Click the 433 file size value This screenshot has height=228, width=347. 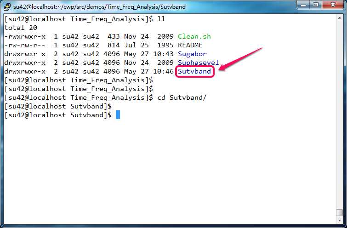pyautogui.click(x=114, y=36)
